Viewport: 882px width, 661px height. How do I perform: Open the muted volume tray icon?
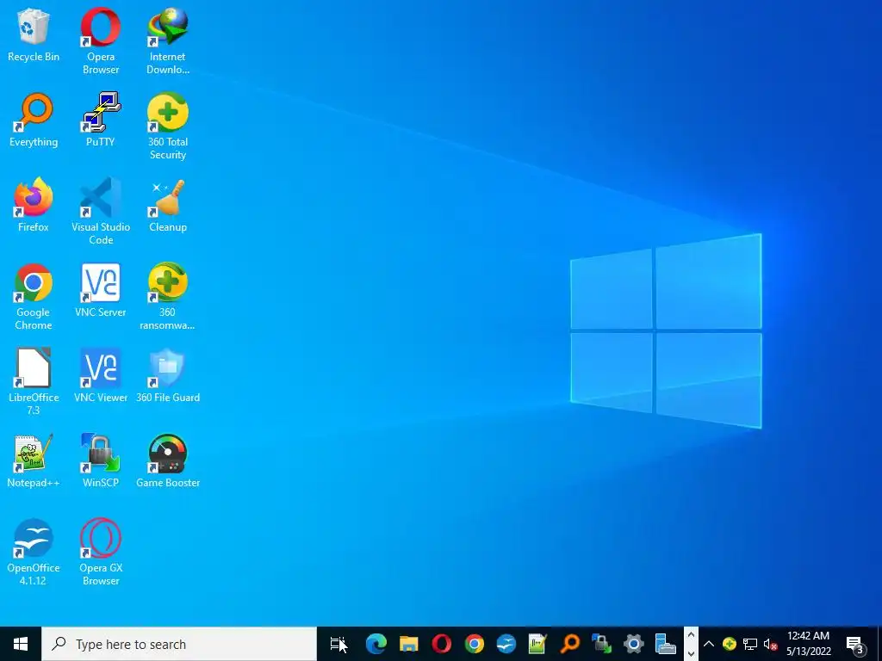pyautogui.click(x=770, y=644)
